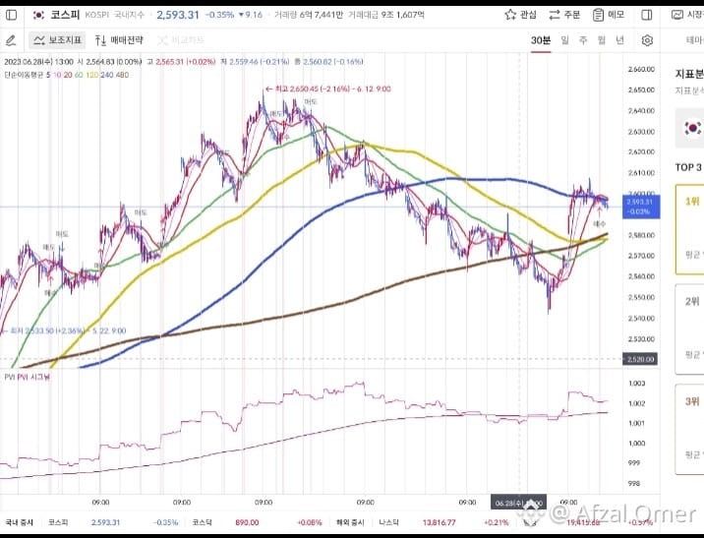Viewport: 704px width, 538px height.
Task: Open the 보조지표 indicators menu
Action: tap(57, 40)
